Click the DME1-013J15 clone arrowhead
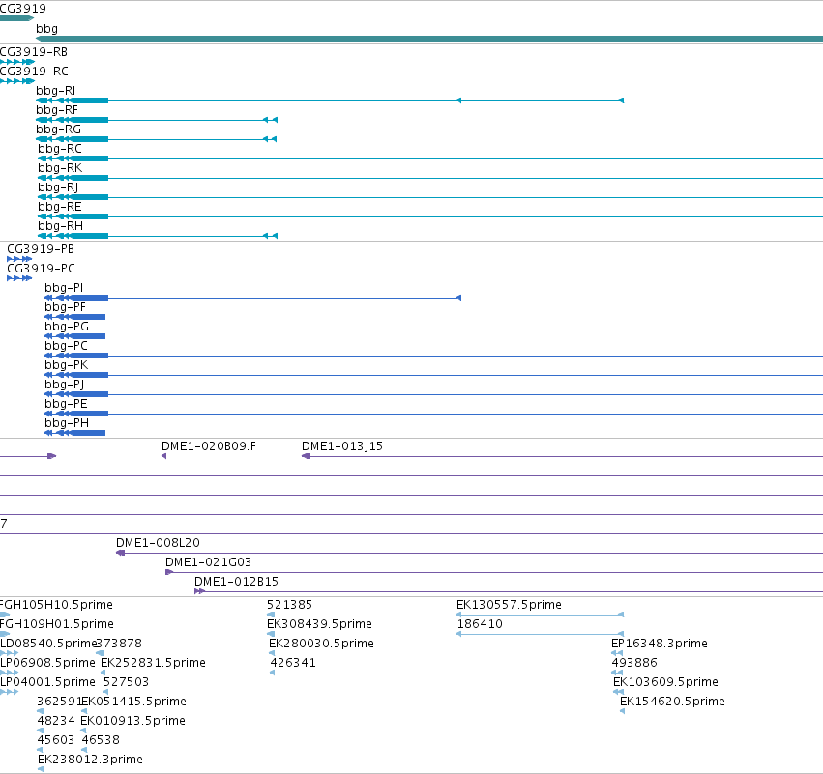Image resolution: width=823 pixels, height=774 pixels. (x=306, y=456)
